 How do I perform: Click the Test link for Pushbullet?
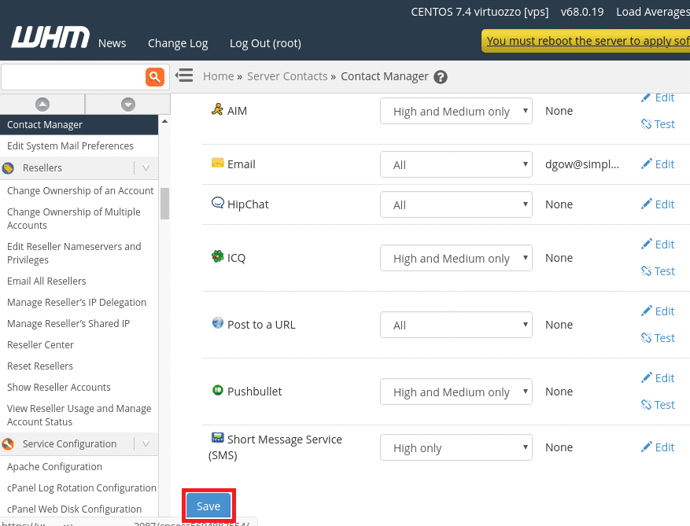658,405
